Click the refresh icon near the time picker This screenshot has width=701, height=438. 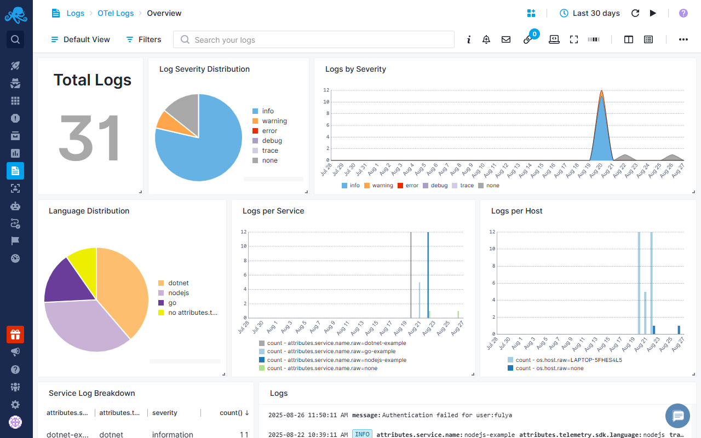(635, 13)
